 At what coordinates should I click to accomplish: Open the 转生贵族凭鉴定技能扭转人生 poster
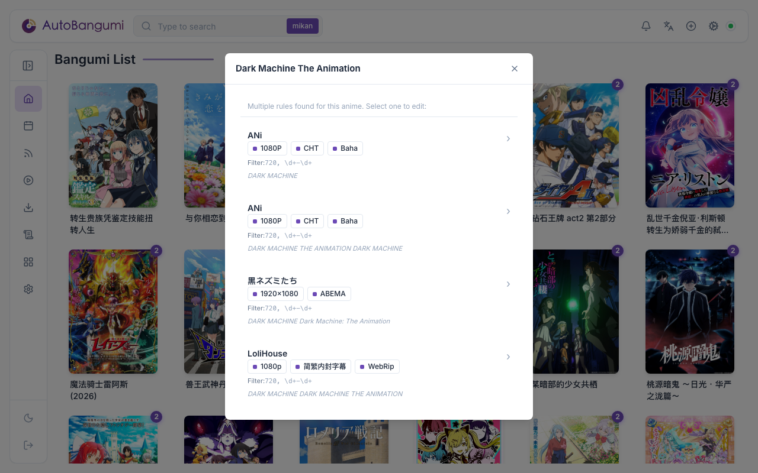point(113,145)
